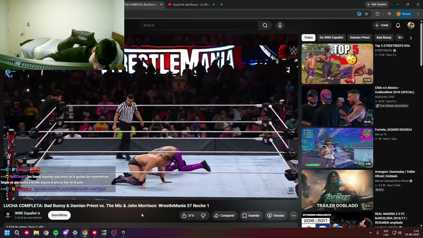The image size is (423, 238).
Task: Start voice search with the microphone icon
Action: [280, 25]
